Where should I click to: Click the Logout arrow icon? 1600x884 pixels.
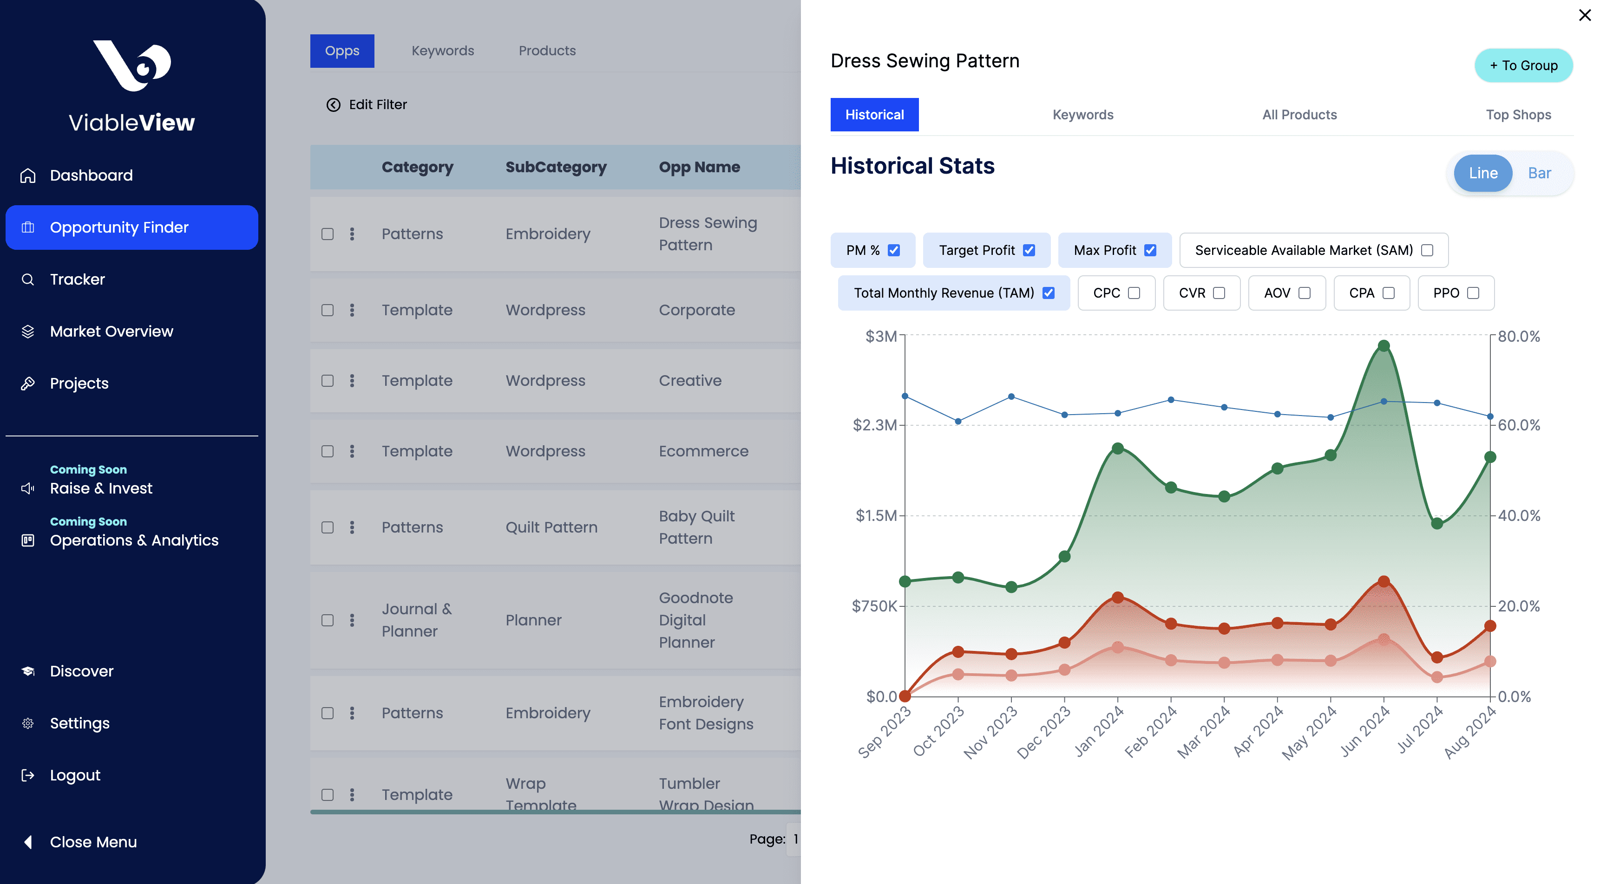pos(28,775)
